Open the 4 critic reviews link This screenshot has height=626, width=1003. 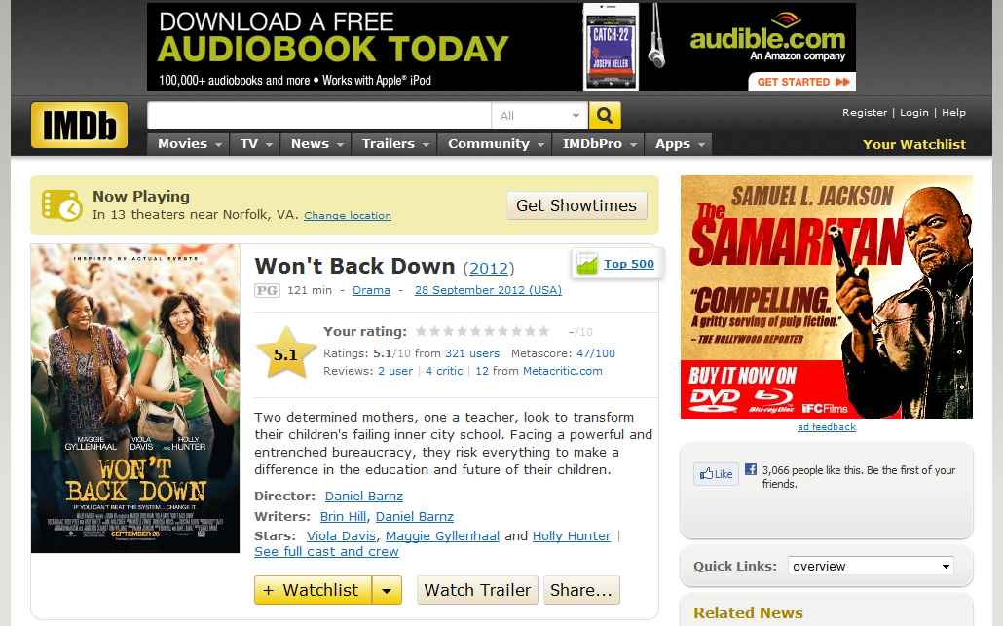[x=444, y=371]
